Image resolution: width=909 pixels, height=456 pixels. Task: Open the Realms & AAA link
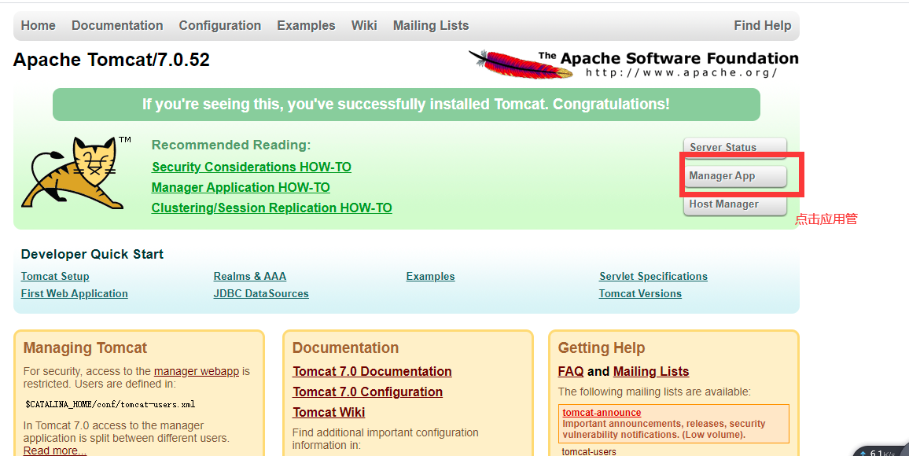pyautogui.click(x=250, y=277)
